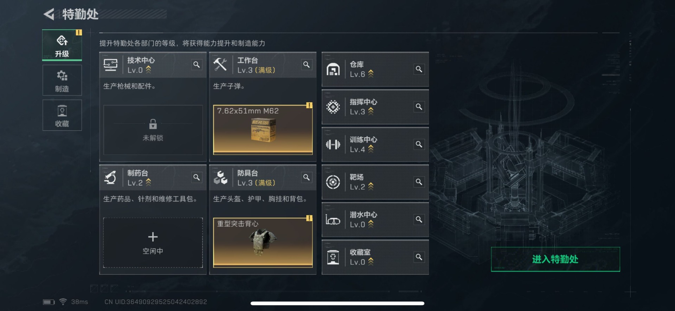Inspect 收藏室 using its magnifier

(x=419, y=257)
